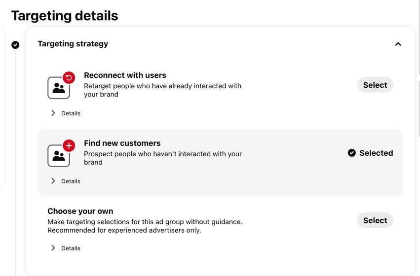
Task: Click the red retarget refresh badge
Action: (x=69, y=78)
